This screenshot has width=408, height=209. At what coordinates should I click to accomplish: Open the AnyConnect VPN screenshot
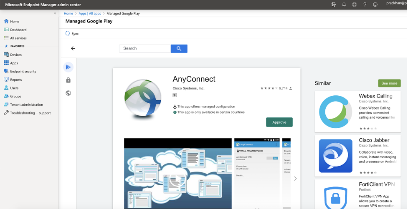[x=257, y=174]
